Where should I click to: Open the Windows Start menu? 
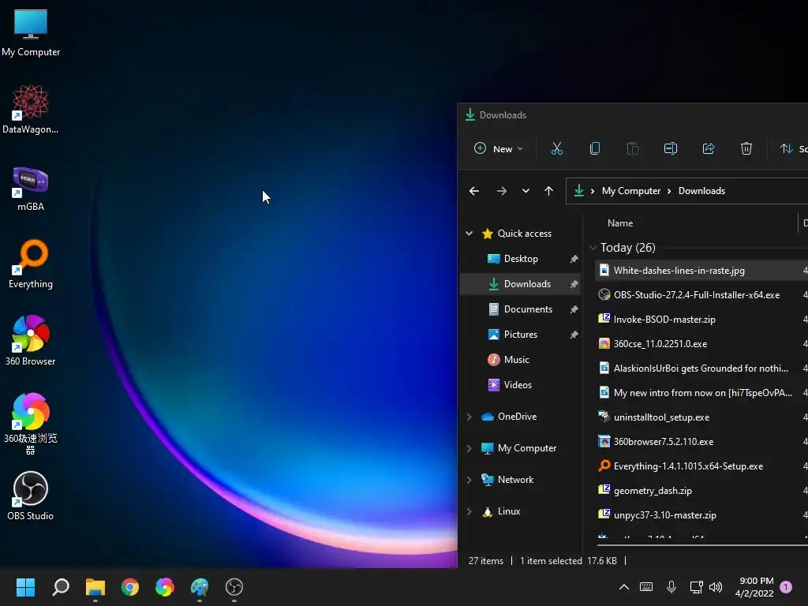click(25, 587)
